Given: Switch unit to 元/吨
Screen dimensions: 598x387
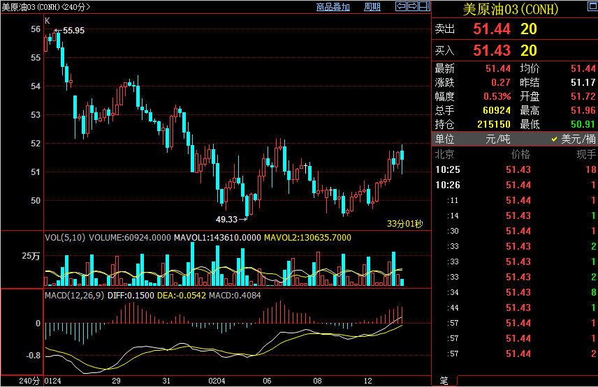Looking at the screenshot, I should [x=498, y=139].
